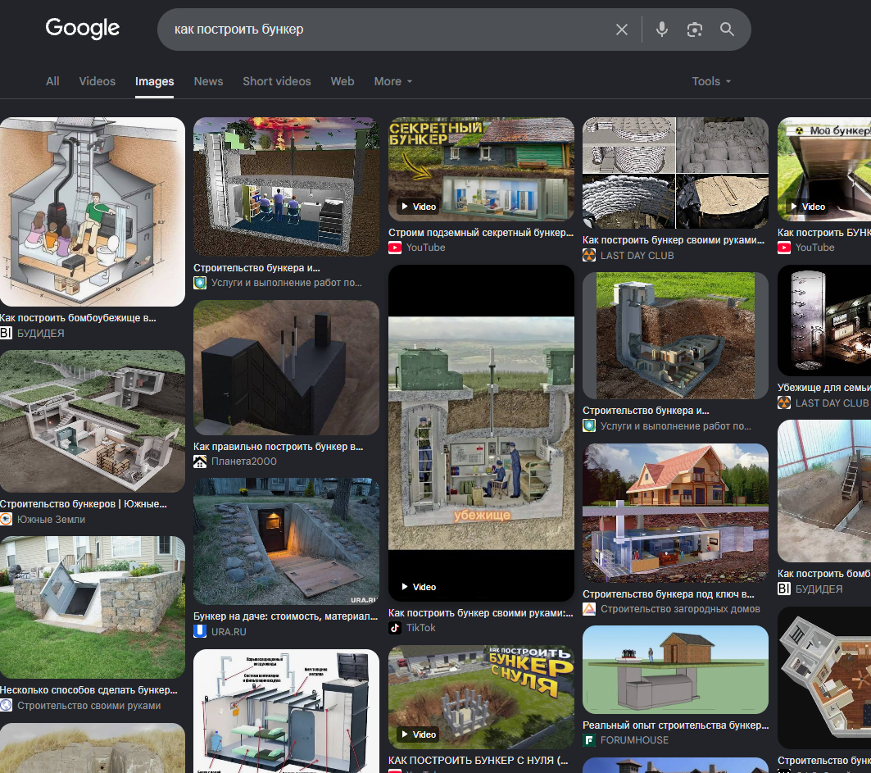
Task: Open the sandbag bunker collage image
Action: (x=675, y=173)
